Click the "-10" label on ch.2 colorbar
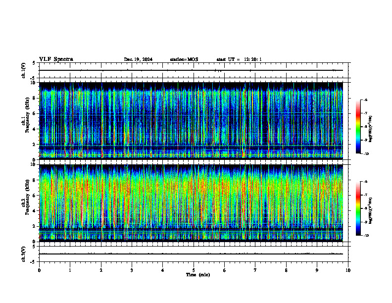The image size is (392, 303). tap(366, 236)
